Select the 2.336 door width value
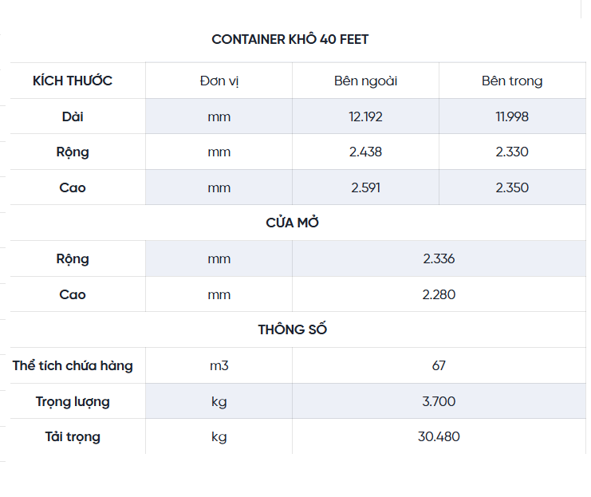Viewport: 591px width, 497px height. [x=439, y=258]
